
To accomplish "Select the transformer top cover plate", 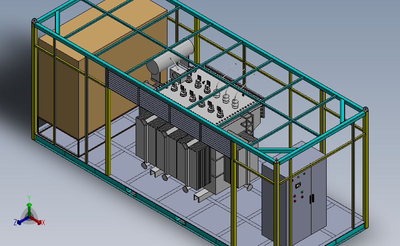I will 209,96.
